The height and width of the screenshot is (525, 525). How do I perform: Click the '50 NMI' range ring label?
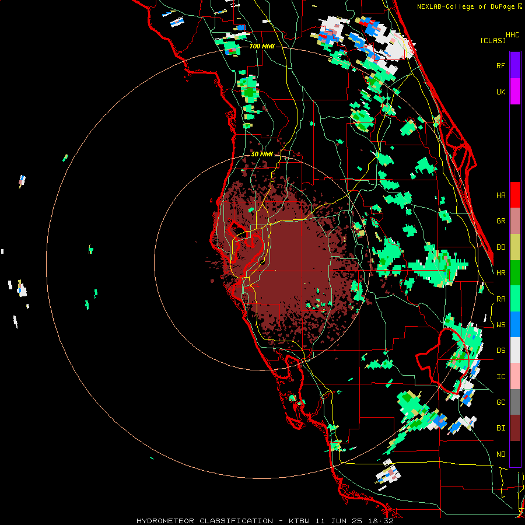262,154
